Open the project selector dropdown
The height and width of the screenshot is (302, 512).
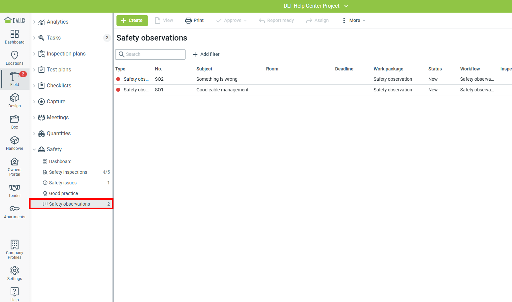[346, 6]
